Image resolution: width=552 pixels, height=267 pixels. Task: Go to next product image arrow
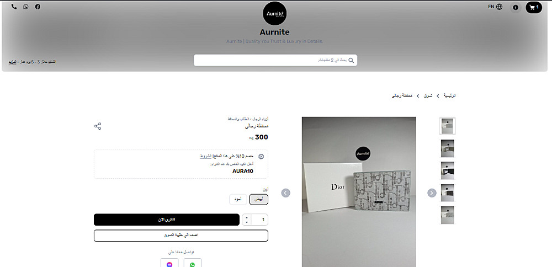[432, 193]
